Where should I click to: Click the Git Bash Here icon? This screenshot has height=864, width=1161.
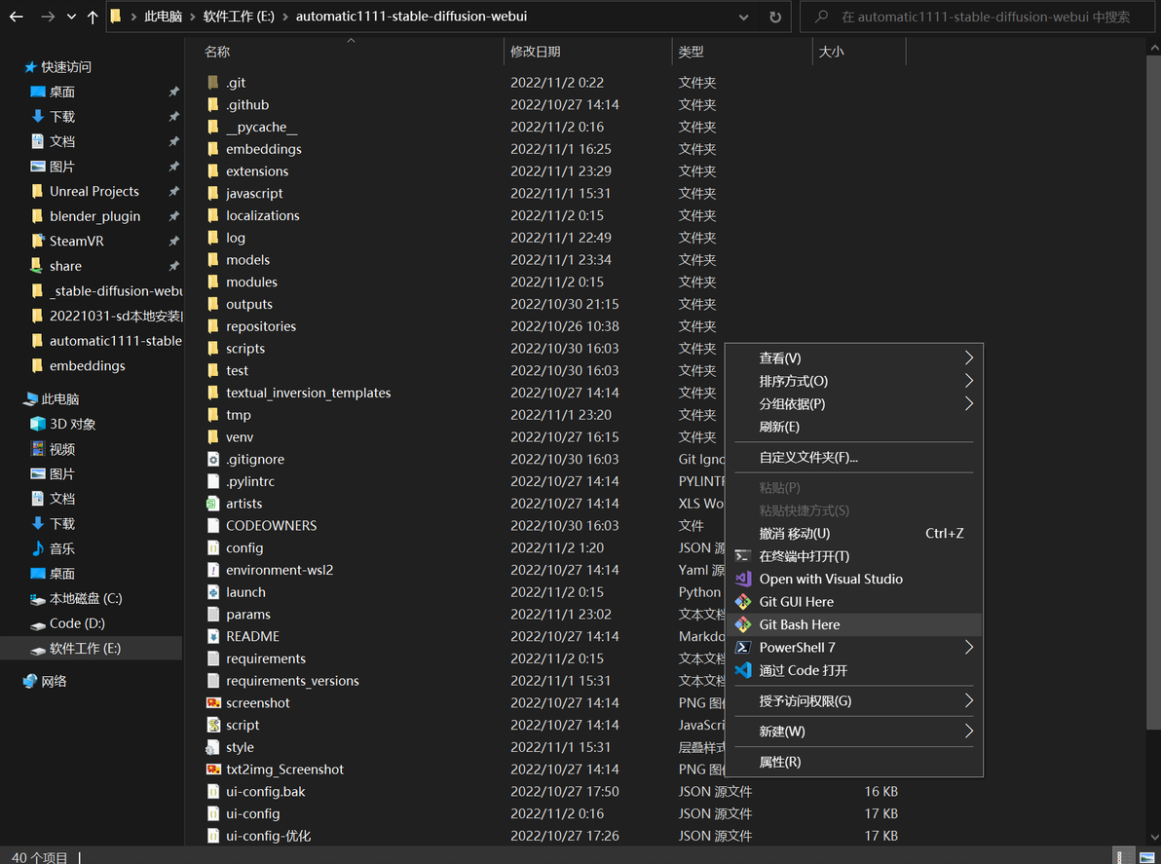tap(742, 624)
